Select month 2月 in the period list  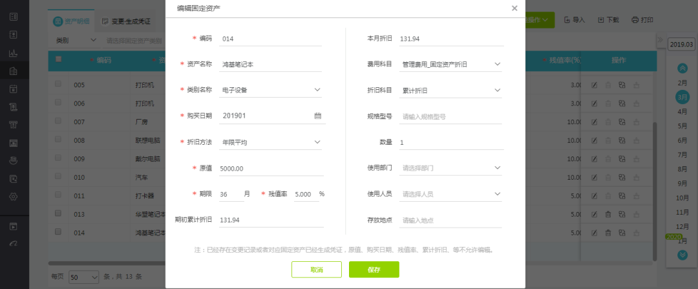point(682,83)
